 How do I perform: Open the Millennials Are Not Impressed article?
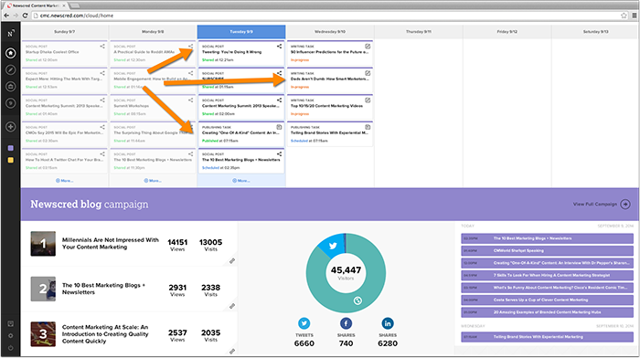[x=111, y=244]
